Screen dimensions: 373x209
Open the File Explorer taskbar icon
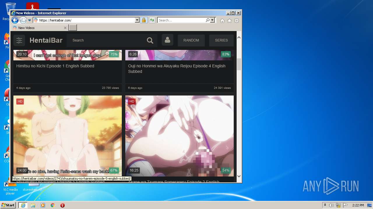33,205
